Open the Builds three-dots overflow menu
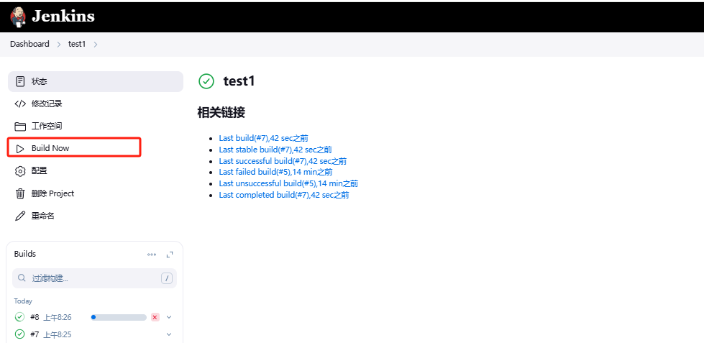The width and height of the screenshot is (704, 343). [x=152, y=255]
